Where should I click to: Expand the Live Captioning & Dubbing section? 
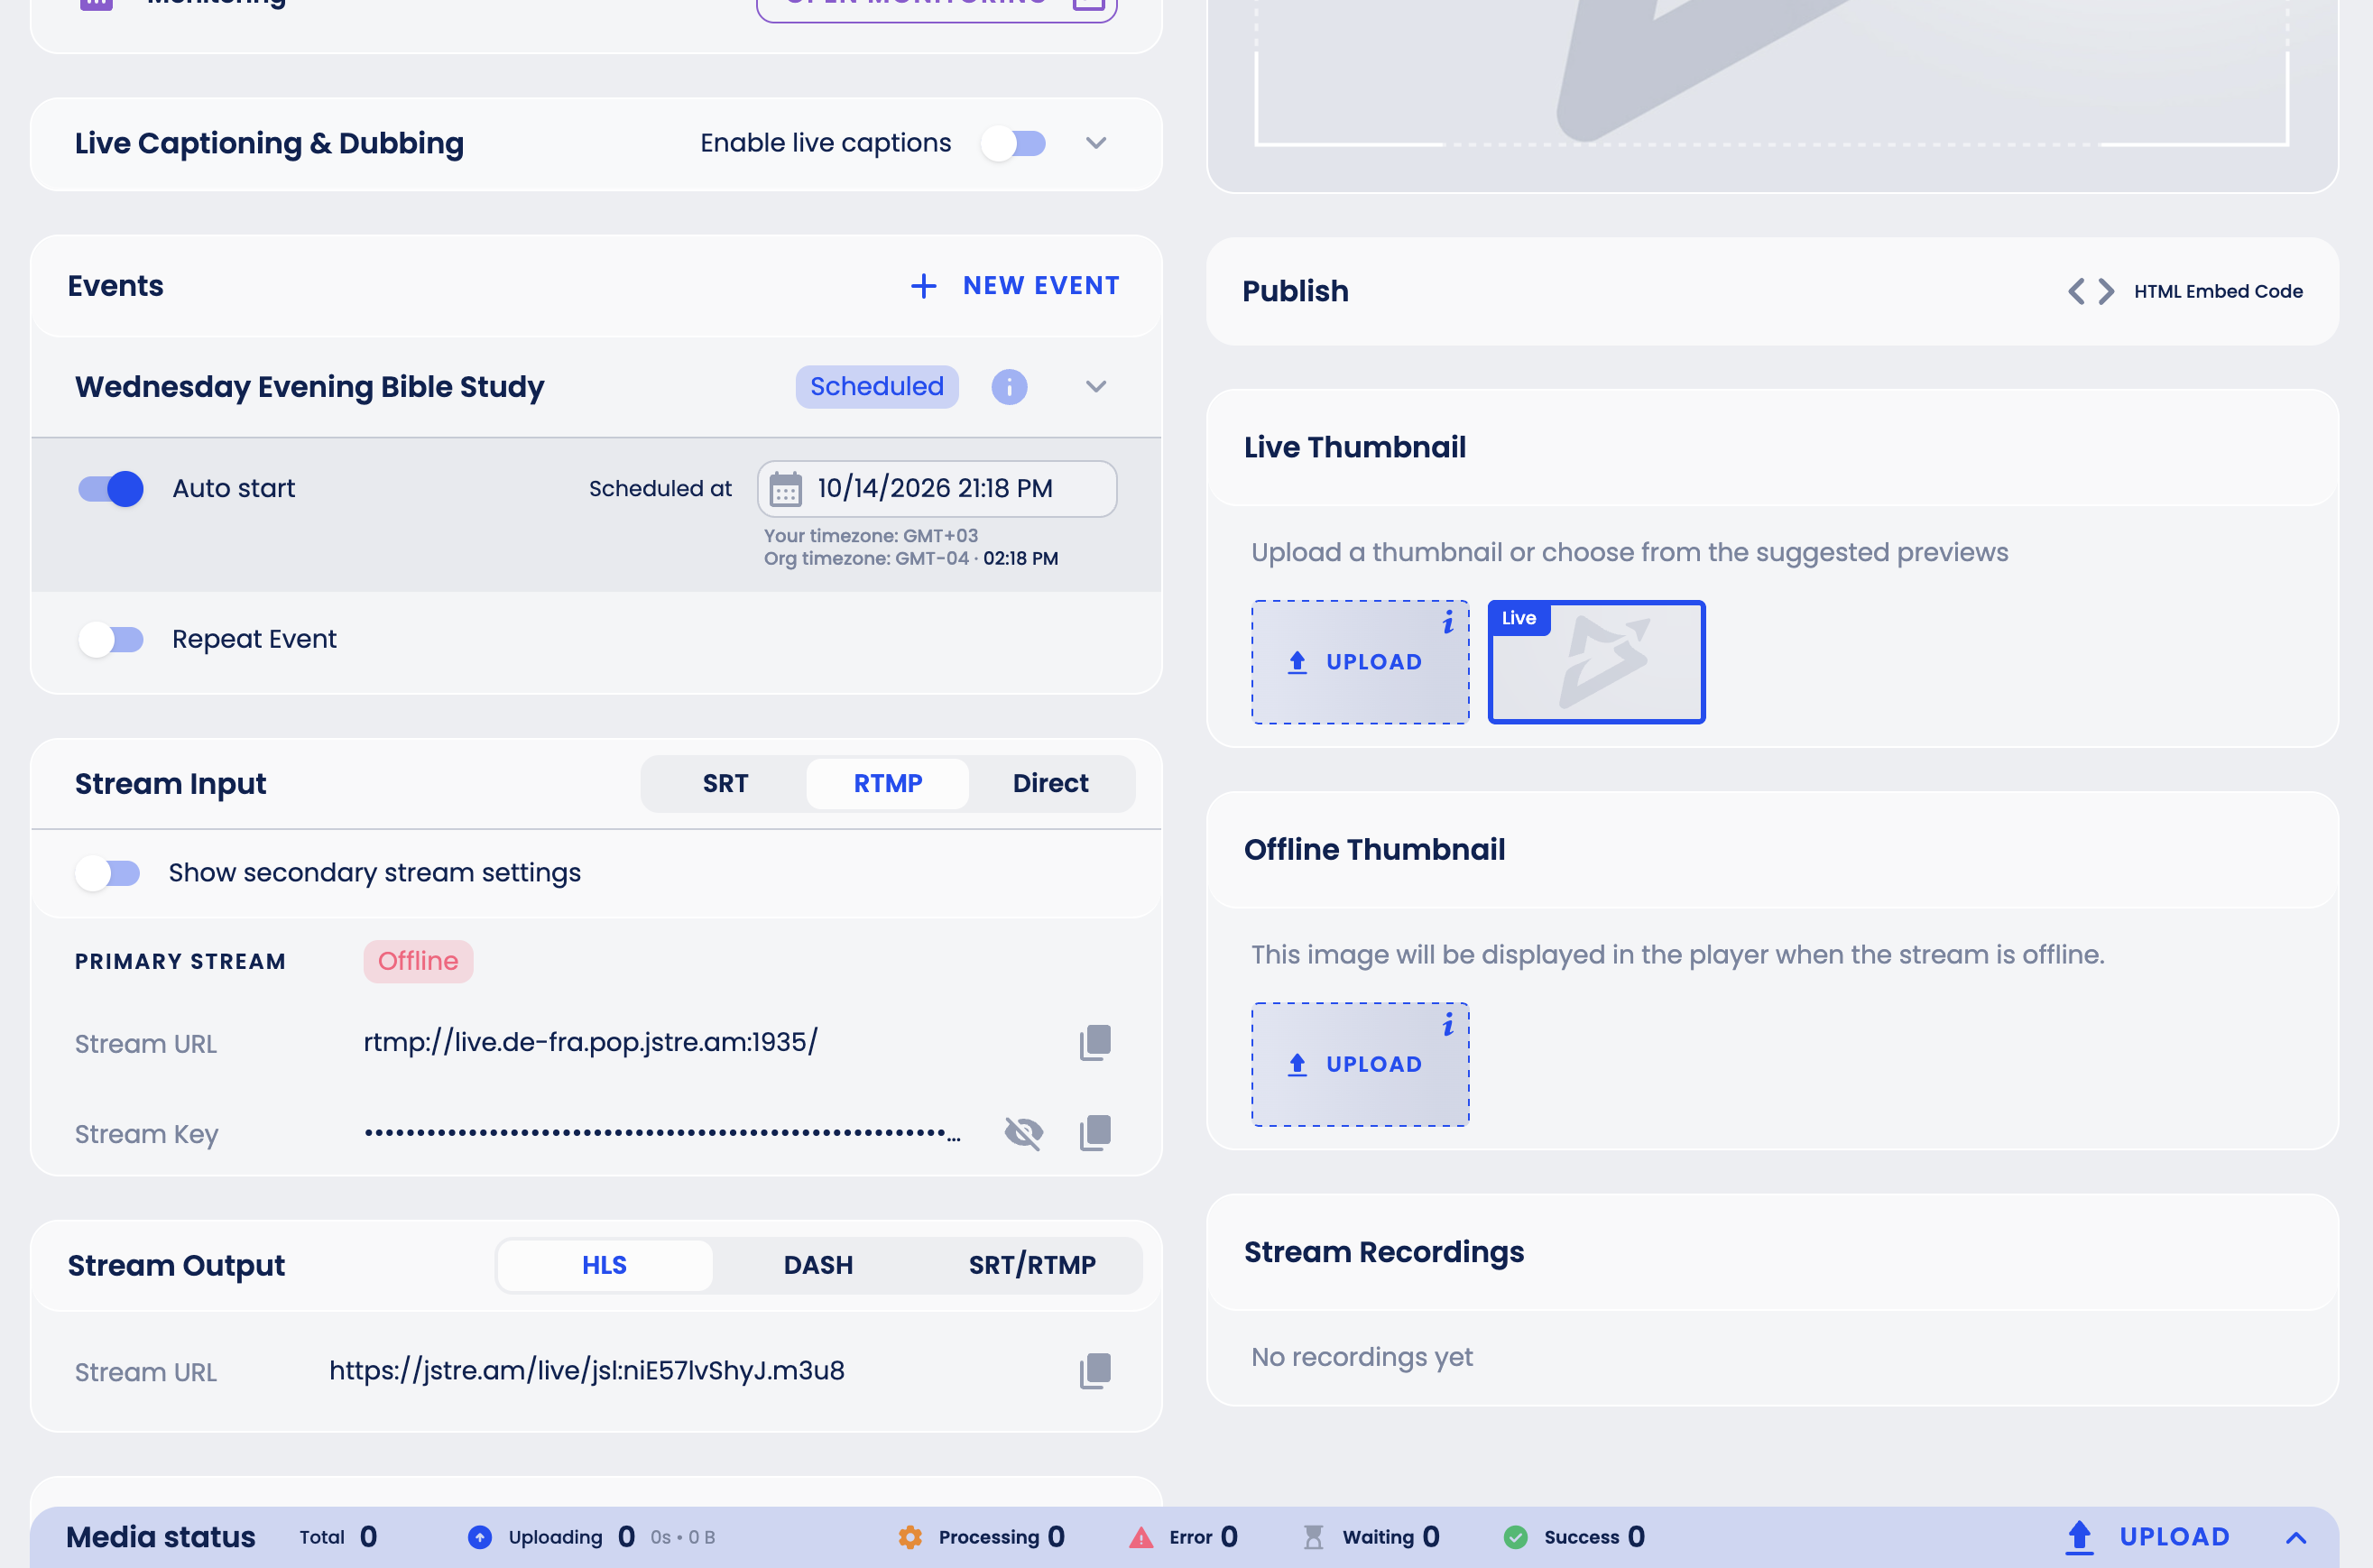[1096, 143]
